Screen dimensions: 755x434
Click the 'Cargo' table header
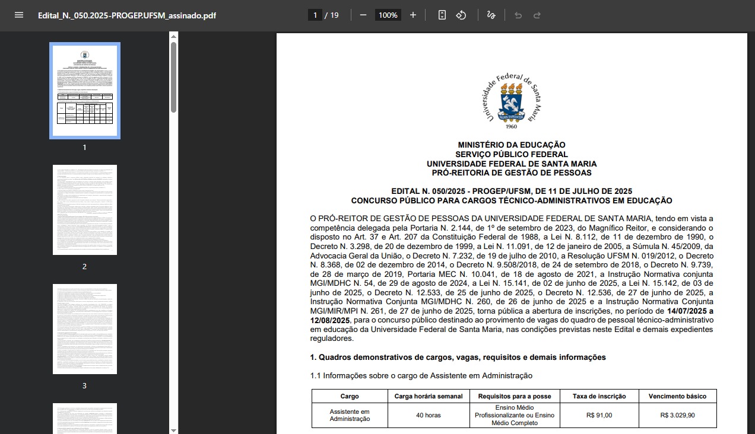pos(350,397)
